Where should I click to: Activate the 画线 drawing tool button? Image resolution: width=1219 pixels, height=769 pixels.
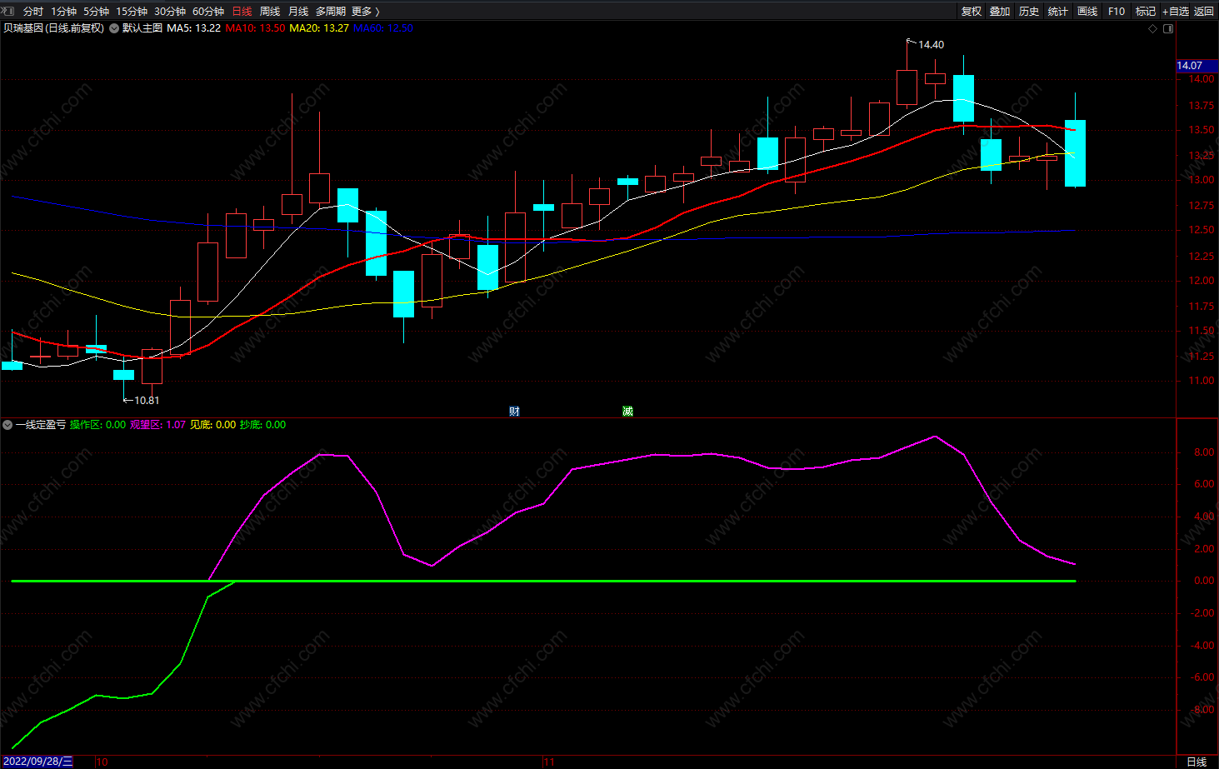click(x=1087, y=12)
